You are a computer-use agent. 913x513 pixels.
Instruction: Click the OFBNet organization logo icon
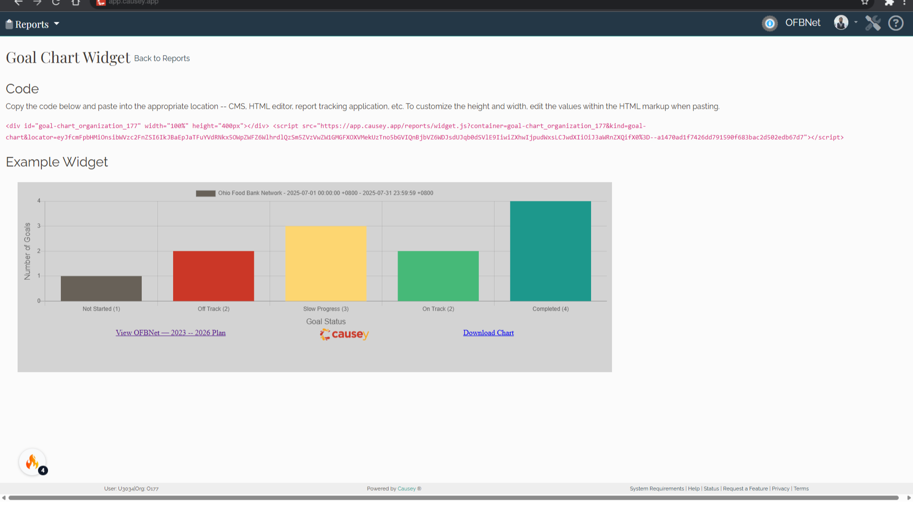click(x=769, y=23)
